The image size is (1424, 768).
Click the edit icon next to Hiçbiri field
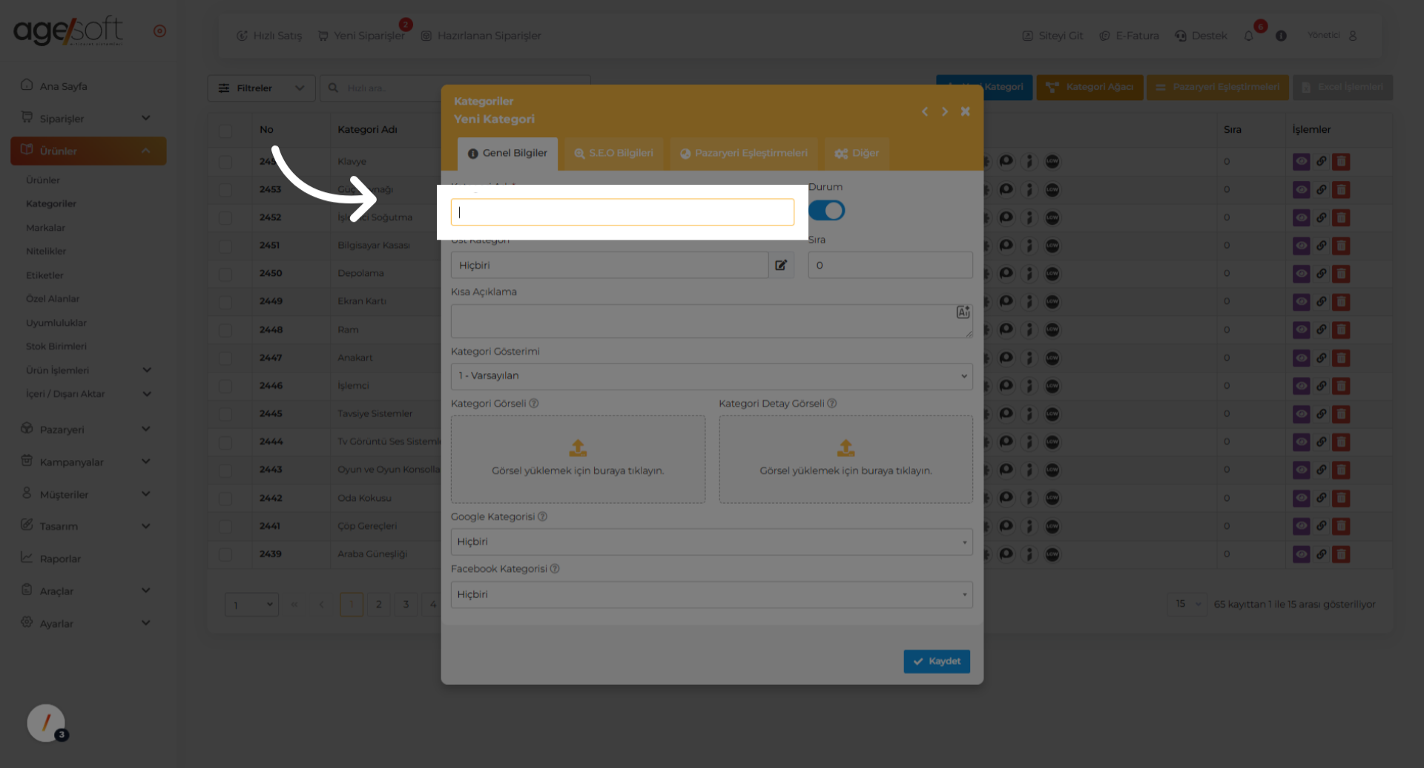point(781,265)
